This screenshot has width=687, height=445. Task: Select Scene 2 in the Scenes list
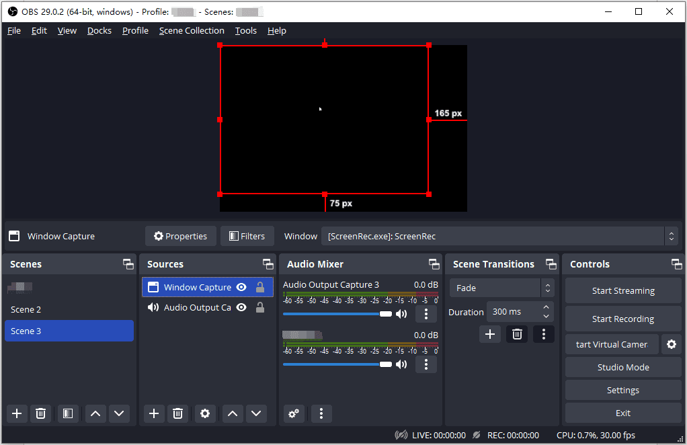tap(26, 309)
